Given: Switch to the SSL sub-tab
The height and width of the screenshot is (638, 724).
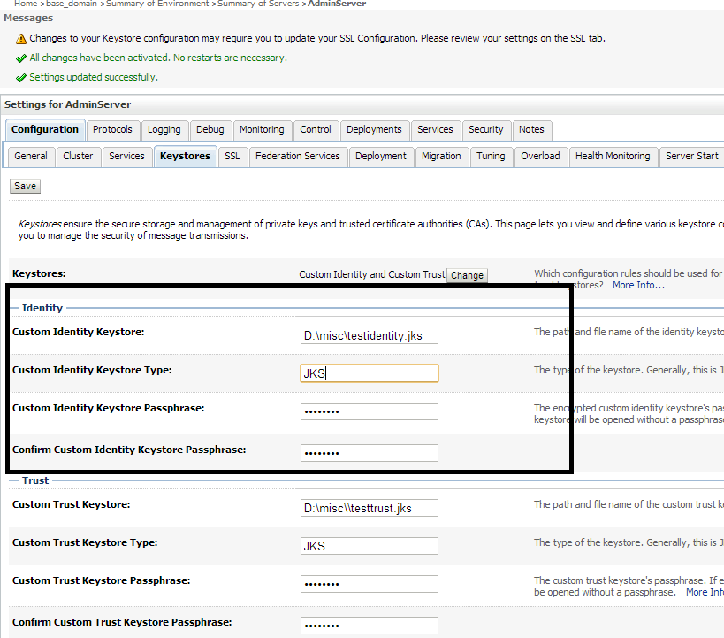Looking at the screenshot, I should tap(232, 157).
